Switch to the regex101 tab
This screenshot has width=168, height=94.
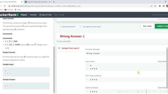[37, 2]
